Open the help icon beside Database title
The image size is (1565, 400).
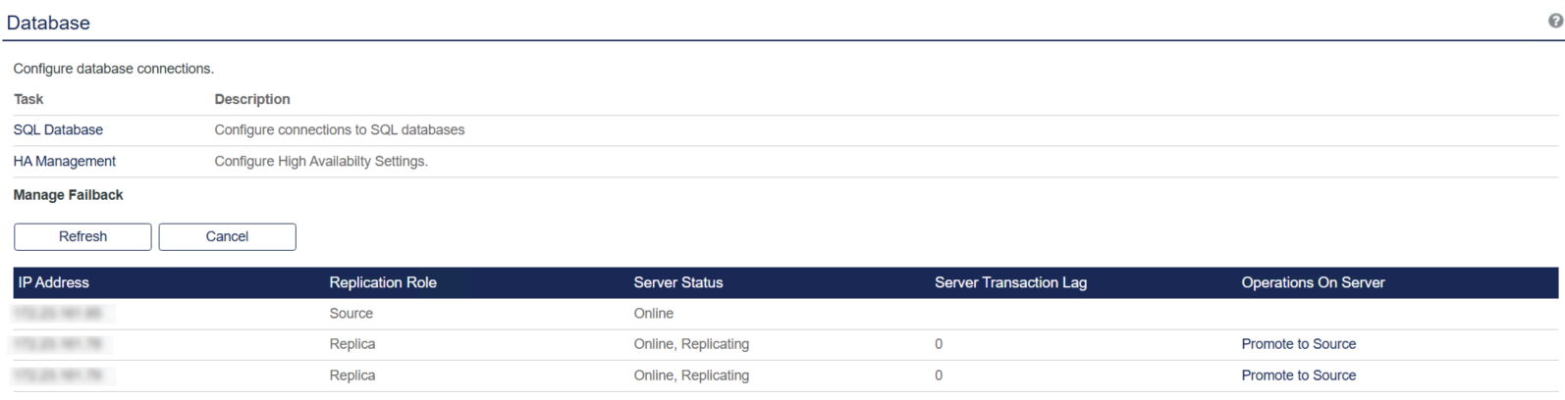[1555, 21]
